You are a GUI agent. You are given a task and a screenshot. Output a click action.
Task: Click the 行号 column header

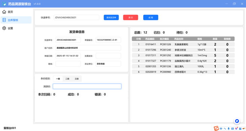[x=139, y=39]
